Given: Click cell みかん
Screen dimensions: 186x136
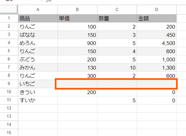Looking at the screenshot, I should [38, 67].
